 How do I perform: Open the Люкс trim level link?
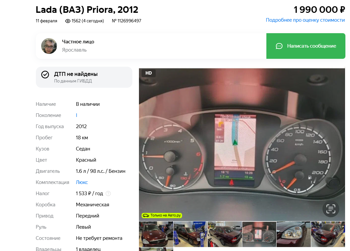tap(82, 182)
